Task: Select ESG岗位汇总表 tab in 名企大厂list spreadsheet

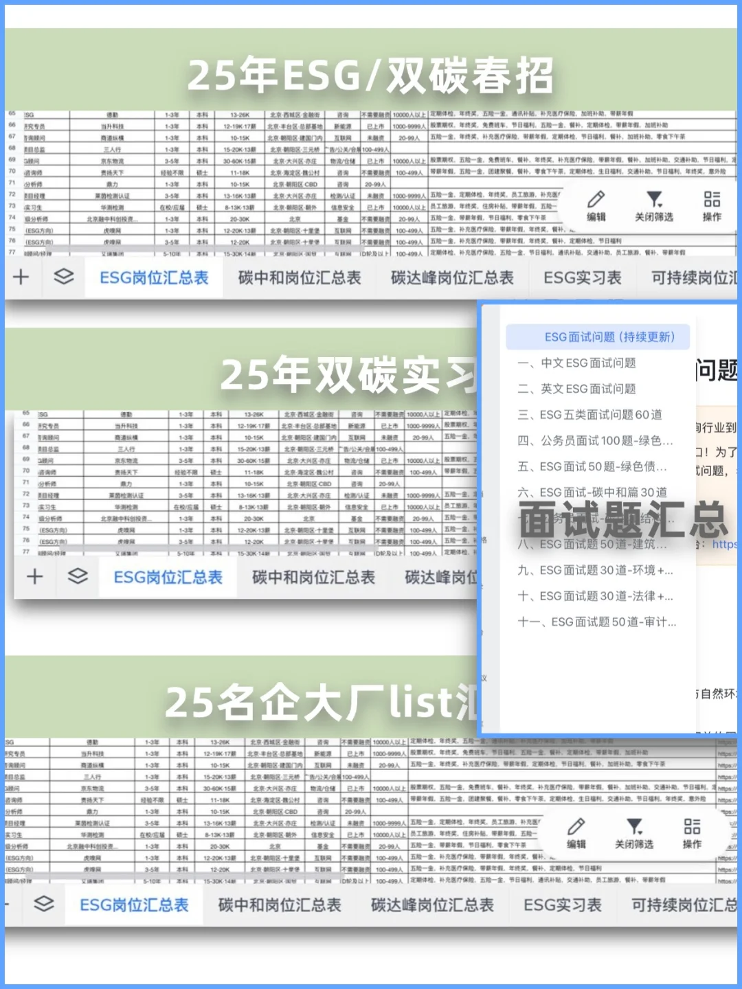Action: pos(134,905)
